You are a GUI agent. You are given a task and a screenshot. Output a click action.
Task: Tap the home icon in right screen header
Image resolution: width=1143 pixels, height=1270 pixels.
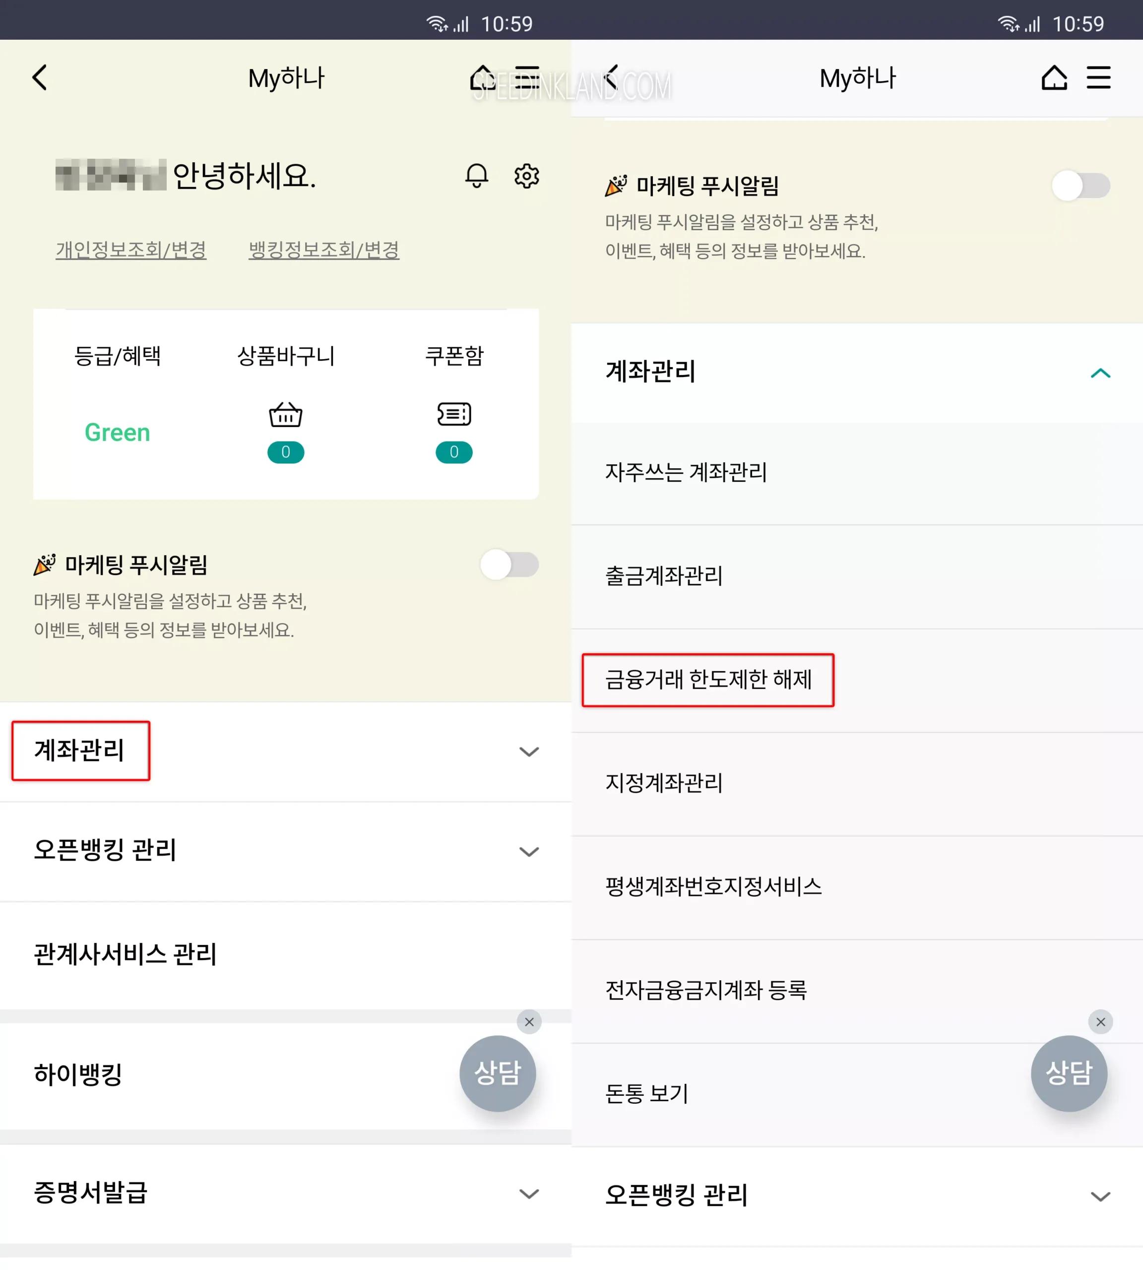[x=1054, y=78]
